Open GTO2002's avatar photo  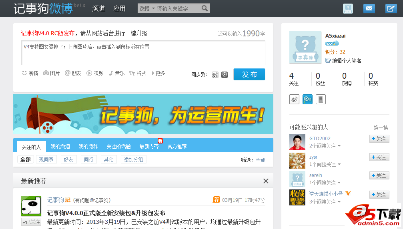pos(297,142)
